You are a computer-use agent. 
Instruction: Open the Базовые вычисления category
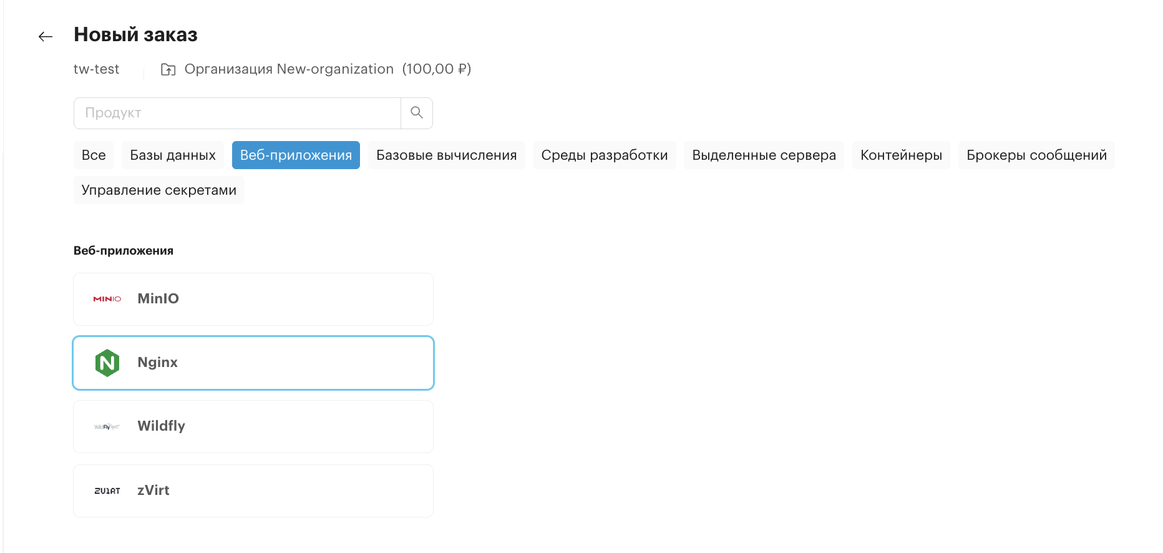coord(447,155)
